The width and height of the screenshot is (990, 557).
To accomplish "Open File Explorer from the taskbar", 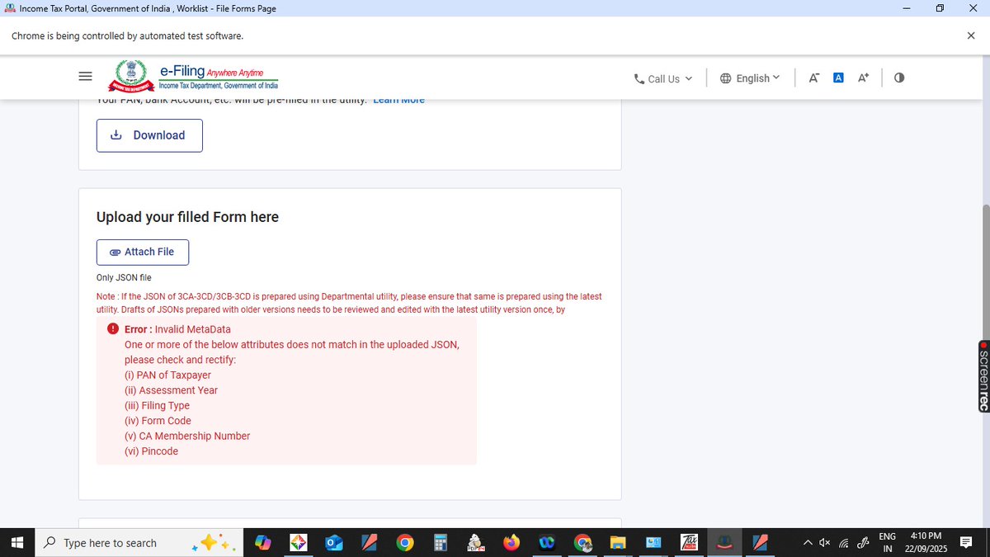I will point(618,543).
